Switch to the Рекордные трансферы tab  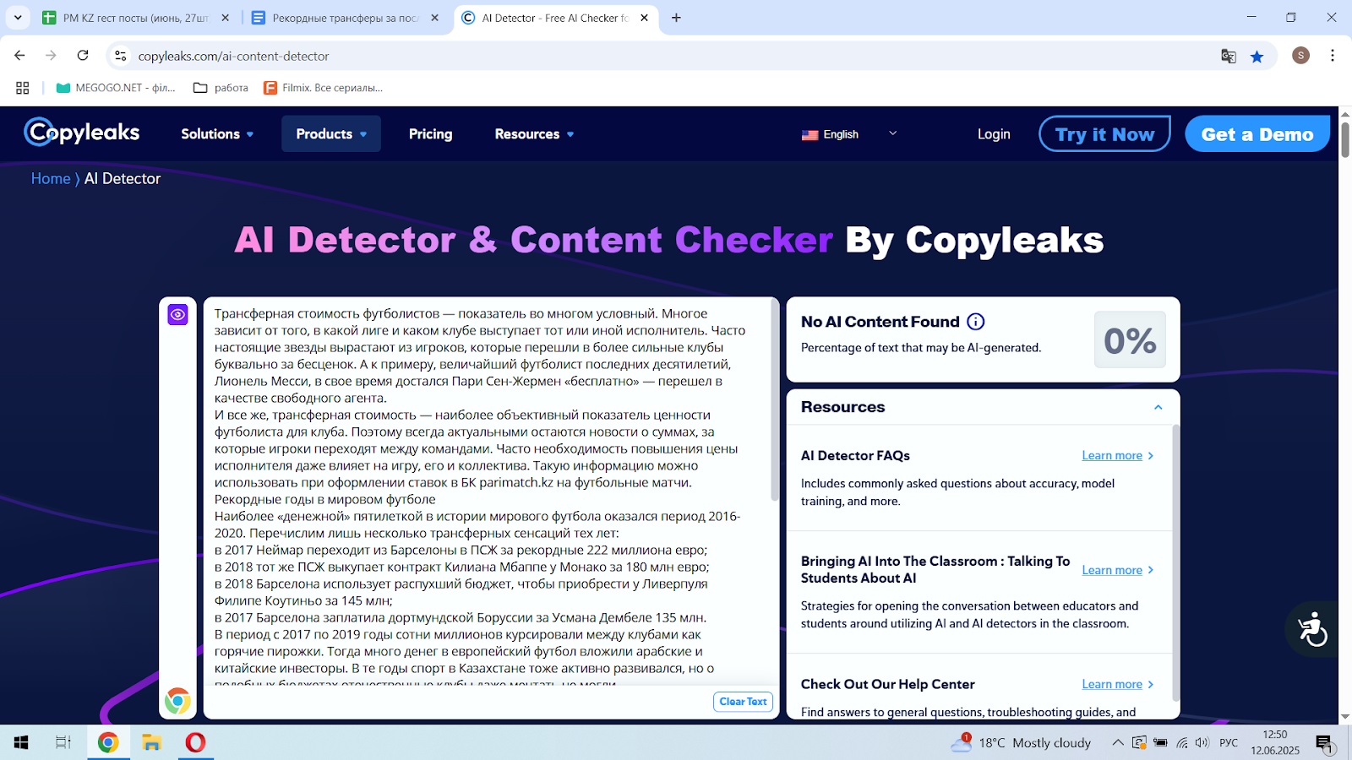point(345,18)
